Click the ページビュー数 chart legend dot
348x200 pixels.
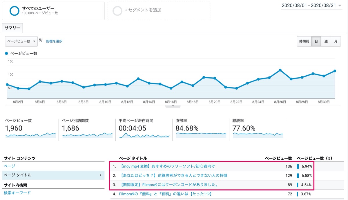tap(7, 54)
